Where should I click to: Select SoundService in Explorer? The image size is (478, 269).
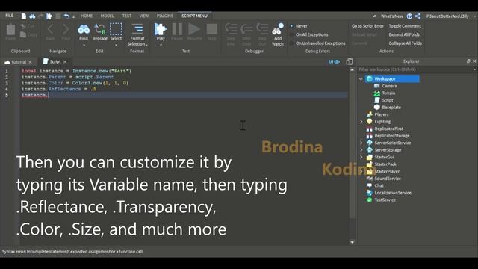tap(388, 179)
